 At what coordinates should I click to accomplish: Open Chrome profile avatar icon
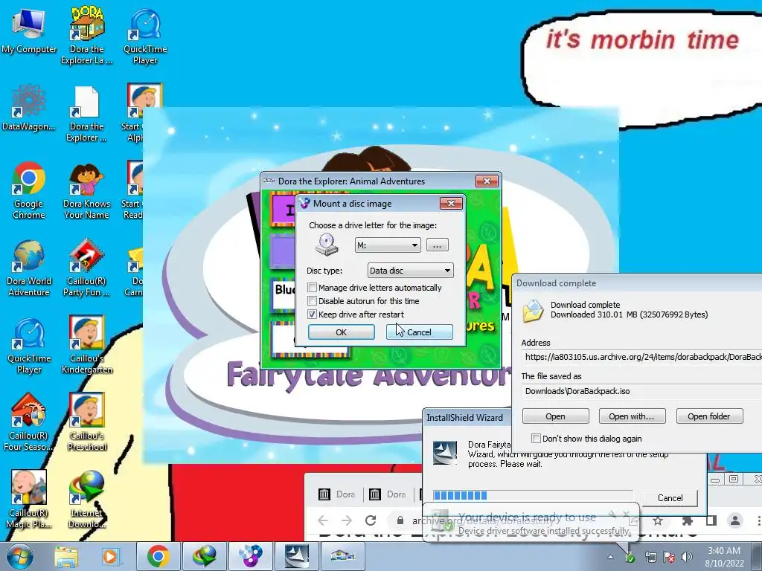pyautogui.click(x=735, y=520)
